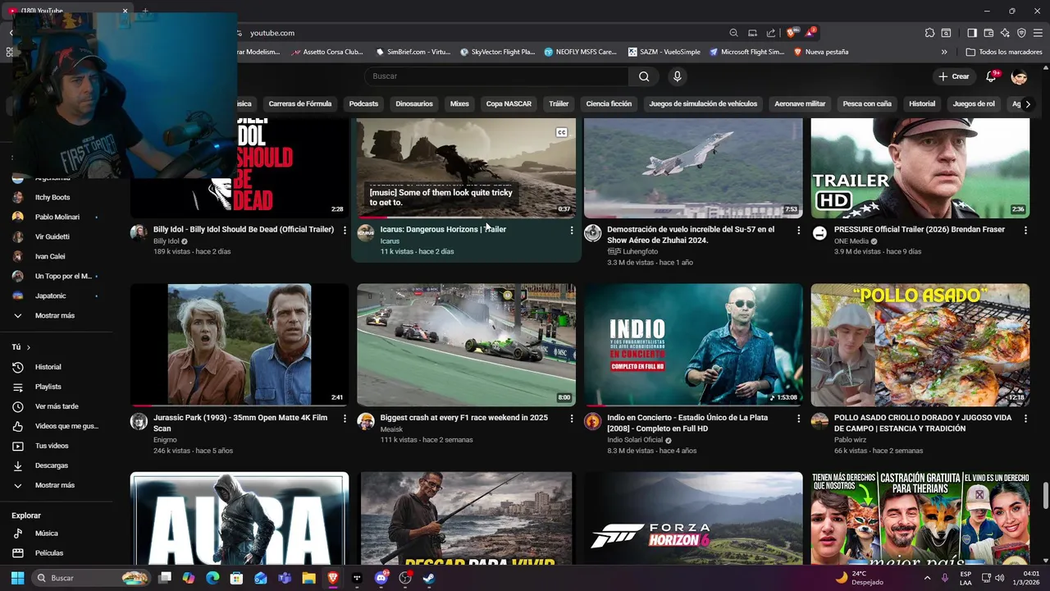
Task: Click the page vertical scrollbar thumb
Action: point(1045,496)
